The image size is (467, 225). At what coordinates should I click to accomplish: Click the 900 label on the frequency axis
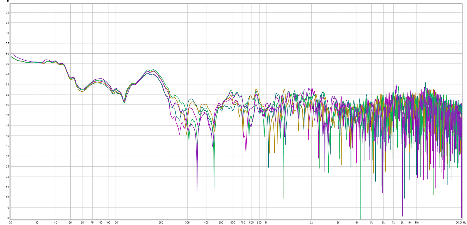click(x=259, y=222)
